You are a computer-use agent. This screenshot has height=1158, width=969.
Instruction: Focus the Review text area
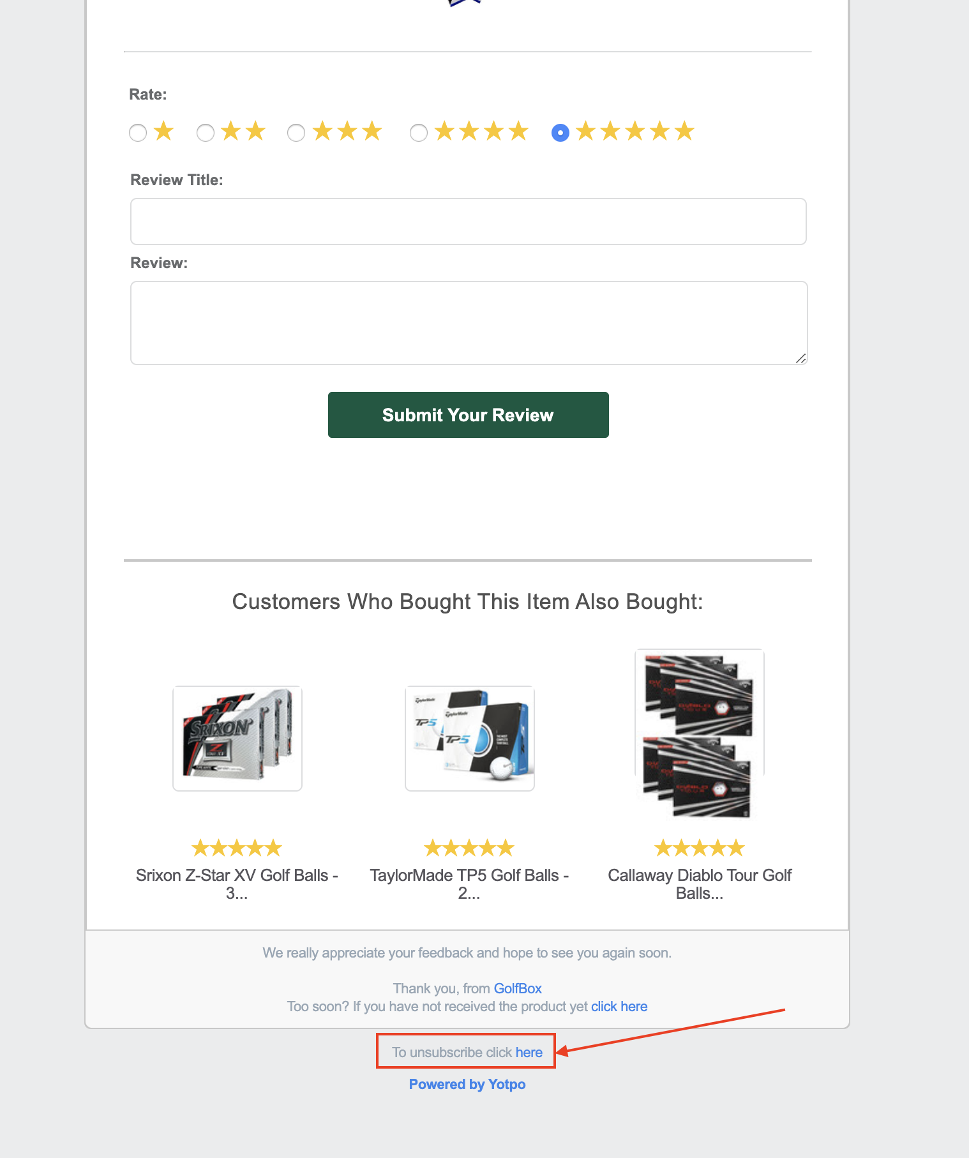(469, 323)
